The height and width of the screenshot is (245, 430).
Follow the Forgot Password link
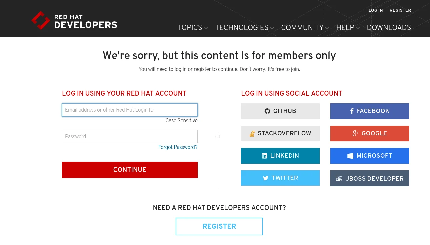pos(178,147)
